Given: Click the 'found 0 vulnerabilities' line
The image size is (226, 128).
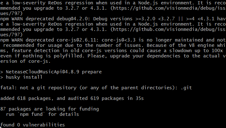Looking at the screenshot, I should [x=33, y=125].
